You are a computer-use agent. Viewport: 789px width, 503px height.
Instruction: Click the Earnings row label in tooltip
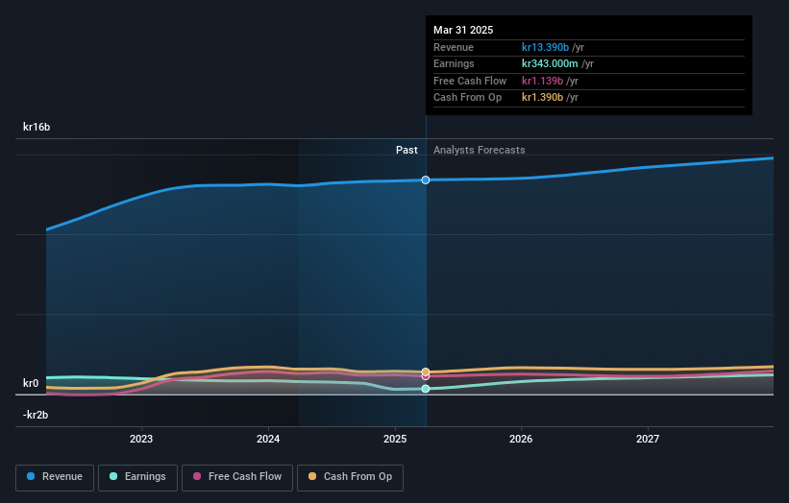(454, 63)
